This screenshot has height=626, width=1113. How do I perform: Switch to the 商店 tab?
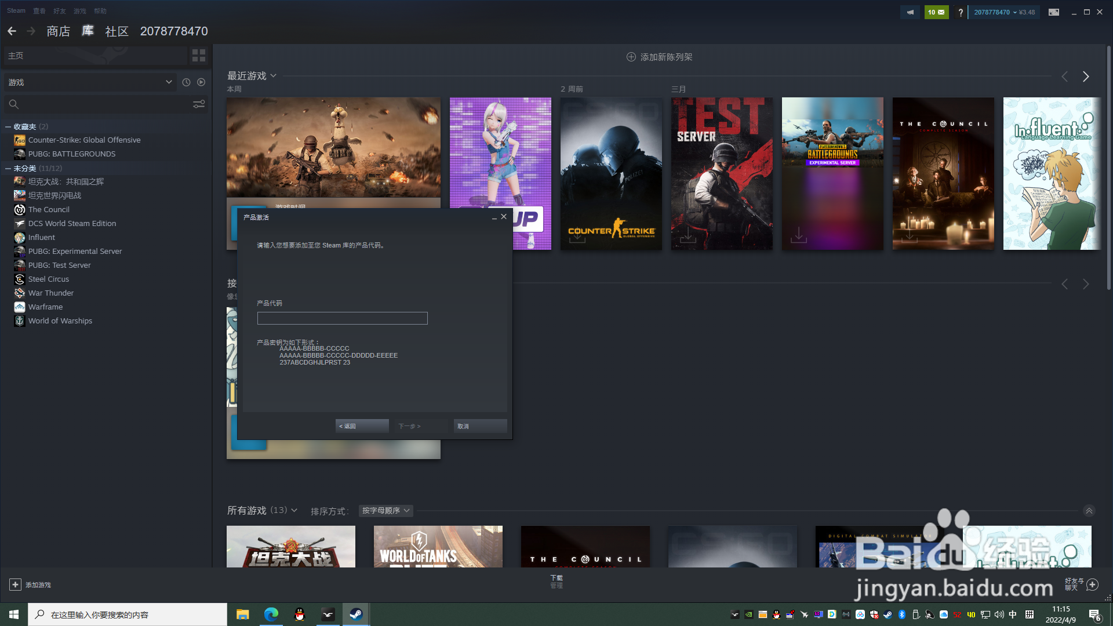point(58,31)
